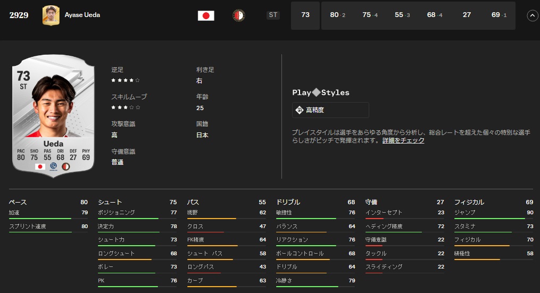Click the Feyenoord crest on the player card
The image size is (540, 293).
[x=67, y=166]
